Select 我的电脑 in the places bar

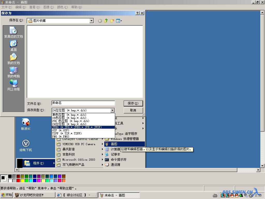[13, 72]
